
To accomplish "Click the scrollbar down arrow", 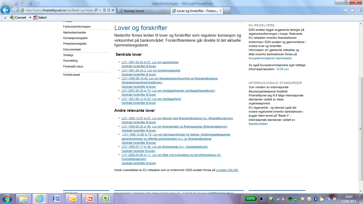I will click(361, 191).
